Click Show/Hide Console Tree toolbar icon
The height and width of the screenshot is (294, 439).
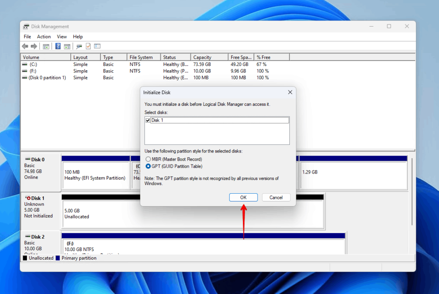pos(46,46)
